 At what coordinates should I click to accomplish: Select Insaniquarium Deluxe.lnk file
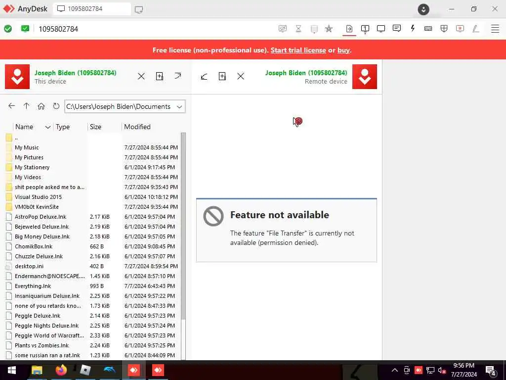pos(92,296)
